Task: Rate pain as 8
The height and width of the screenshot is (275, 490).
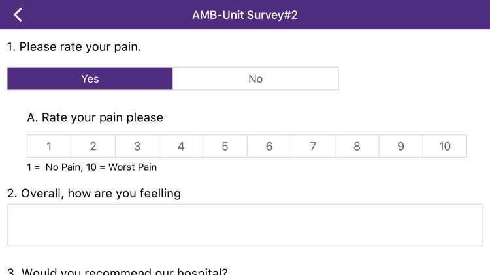Action: pos(357,146)
